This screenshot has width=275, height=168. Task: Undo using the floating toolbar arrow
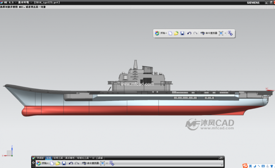(189, 34)
